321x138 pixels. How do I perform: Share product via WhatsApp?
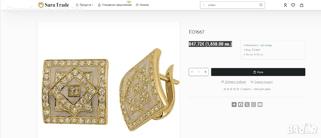pyautogui.click(x=254, y=105)
